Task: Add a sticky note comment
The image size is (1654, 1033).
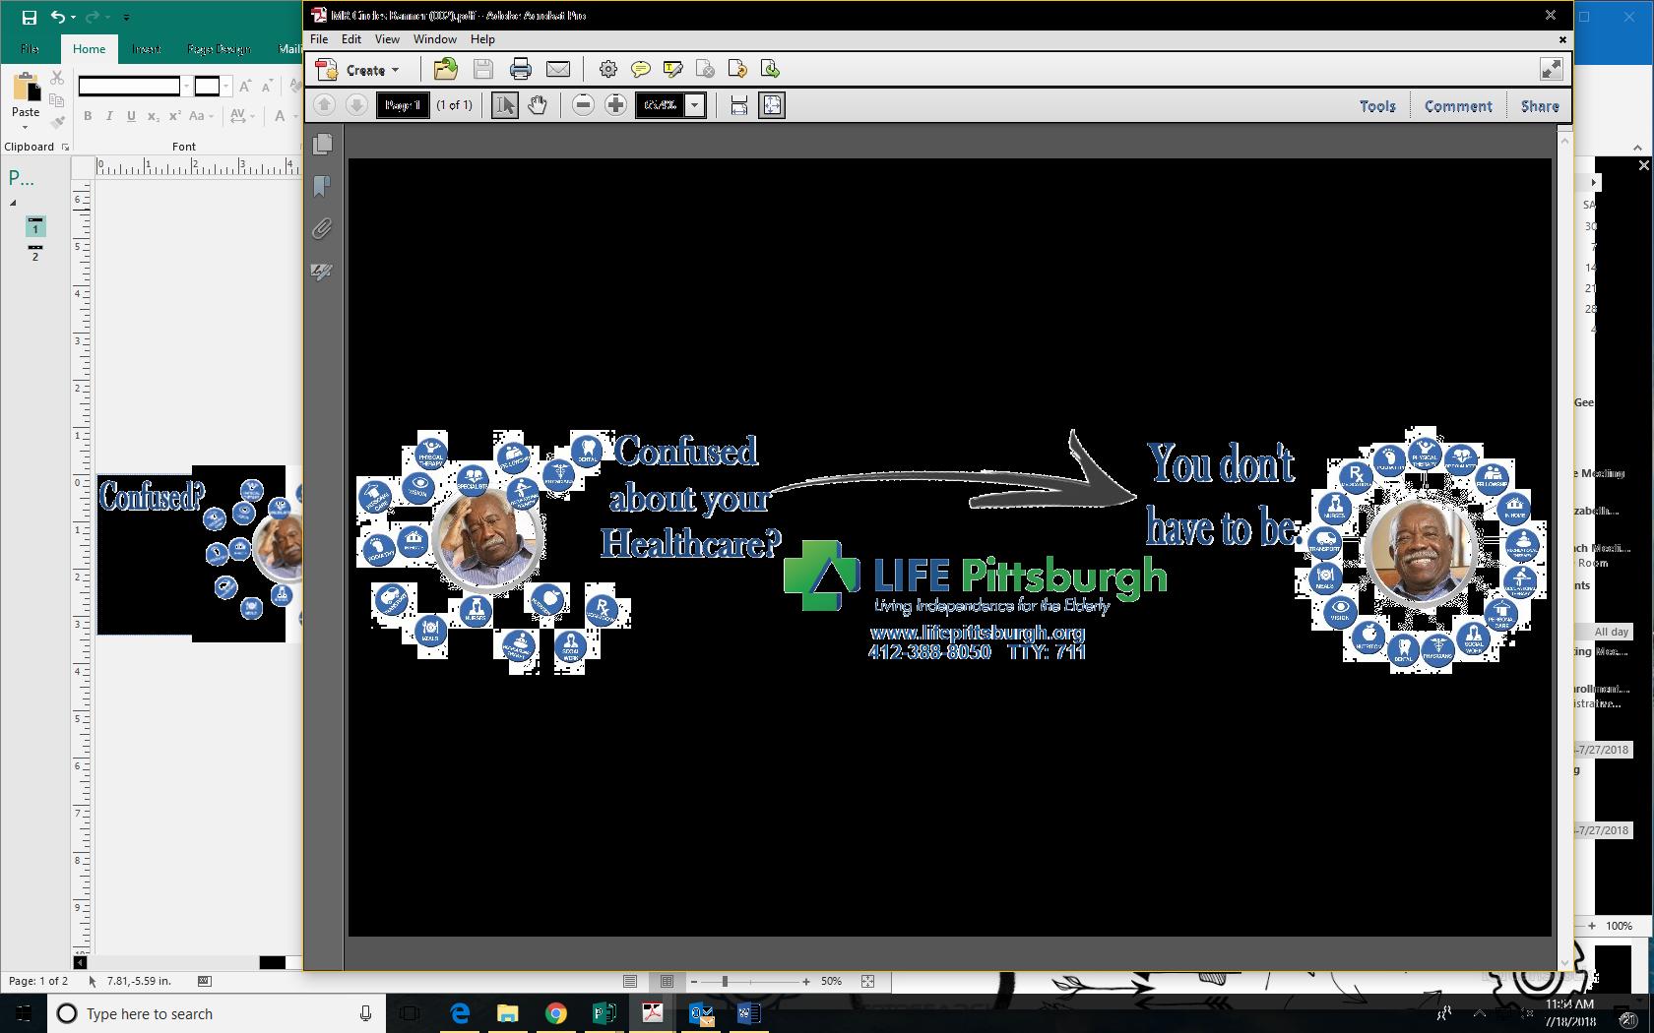Action: 641,69
